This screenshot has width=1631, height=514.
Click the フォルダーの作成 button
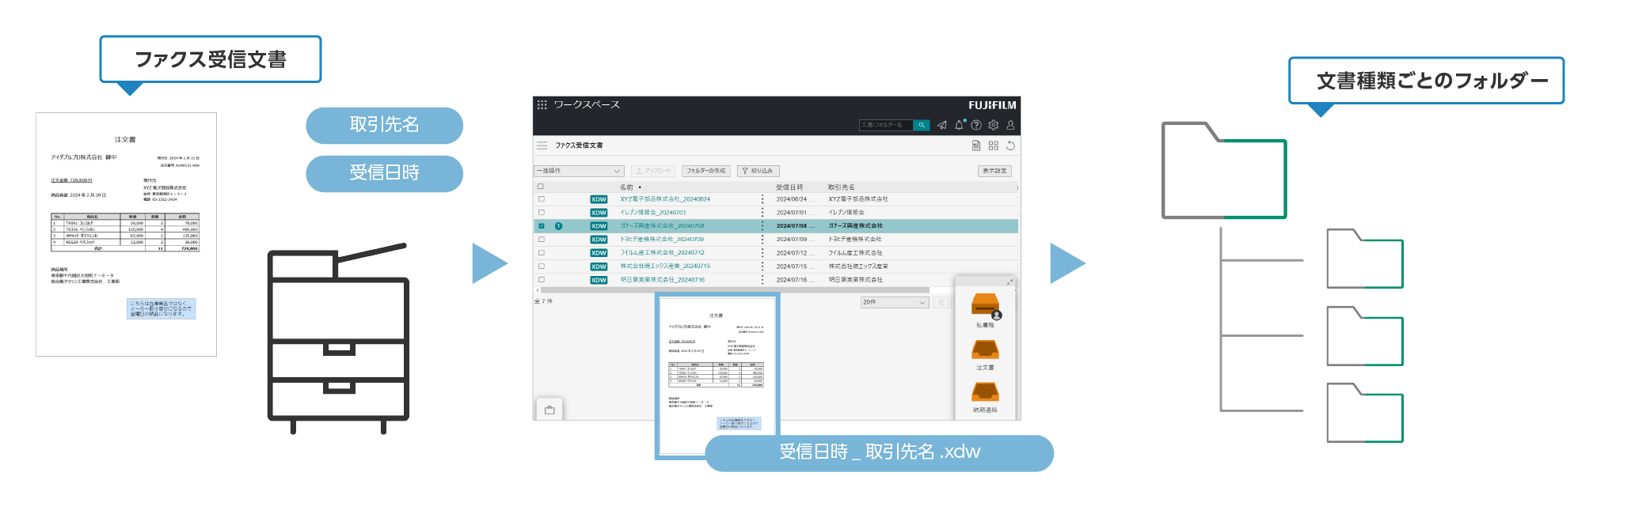[x=705, y=171]
